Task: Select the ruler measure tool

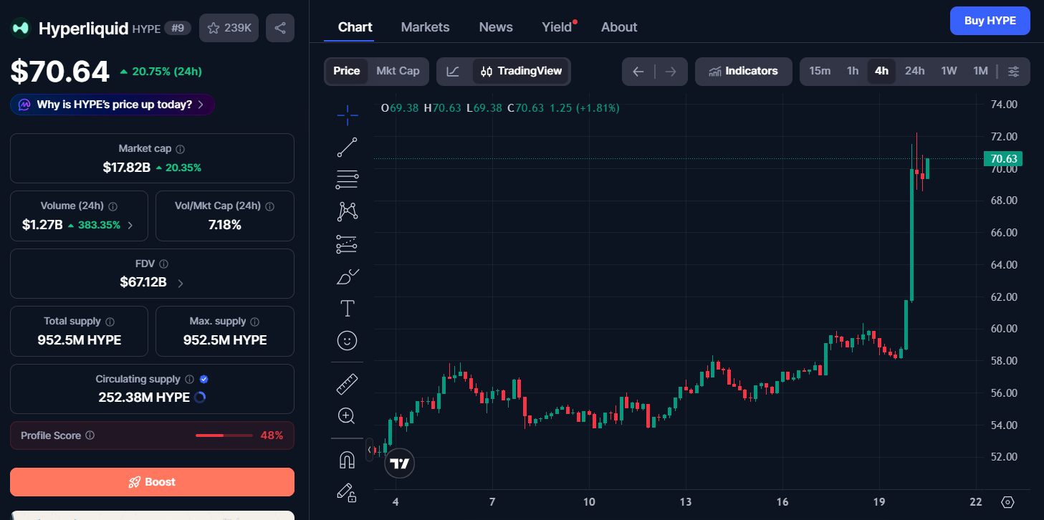Action: [x=348, y=384]
